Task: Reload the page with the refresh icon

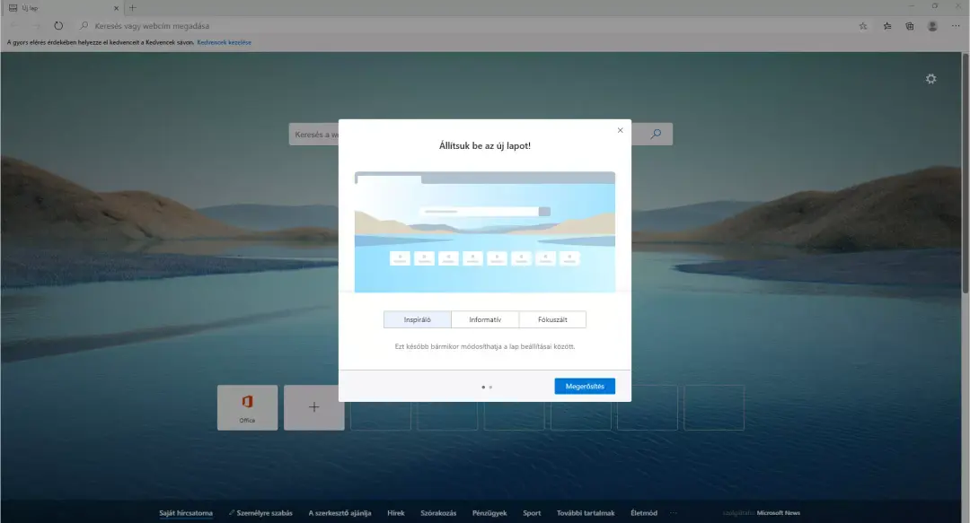Action: (58, 26)
